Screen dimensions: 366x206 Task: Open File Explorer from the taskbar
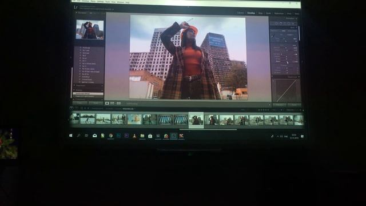[142, 136]
